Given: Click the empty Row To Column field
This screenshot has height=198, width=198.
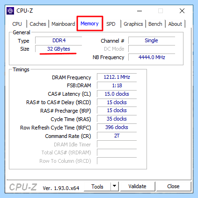Looking at the screenshot, I should [x=117, y=161].
